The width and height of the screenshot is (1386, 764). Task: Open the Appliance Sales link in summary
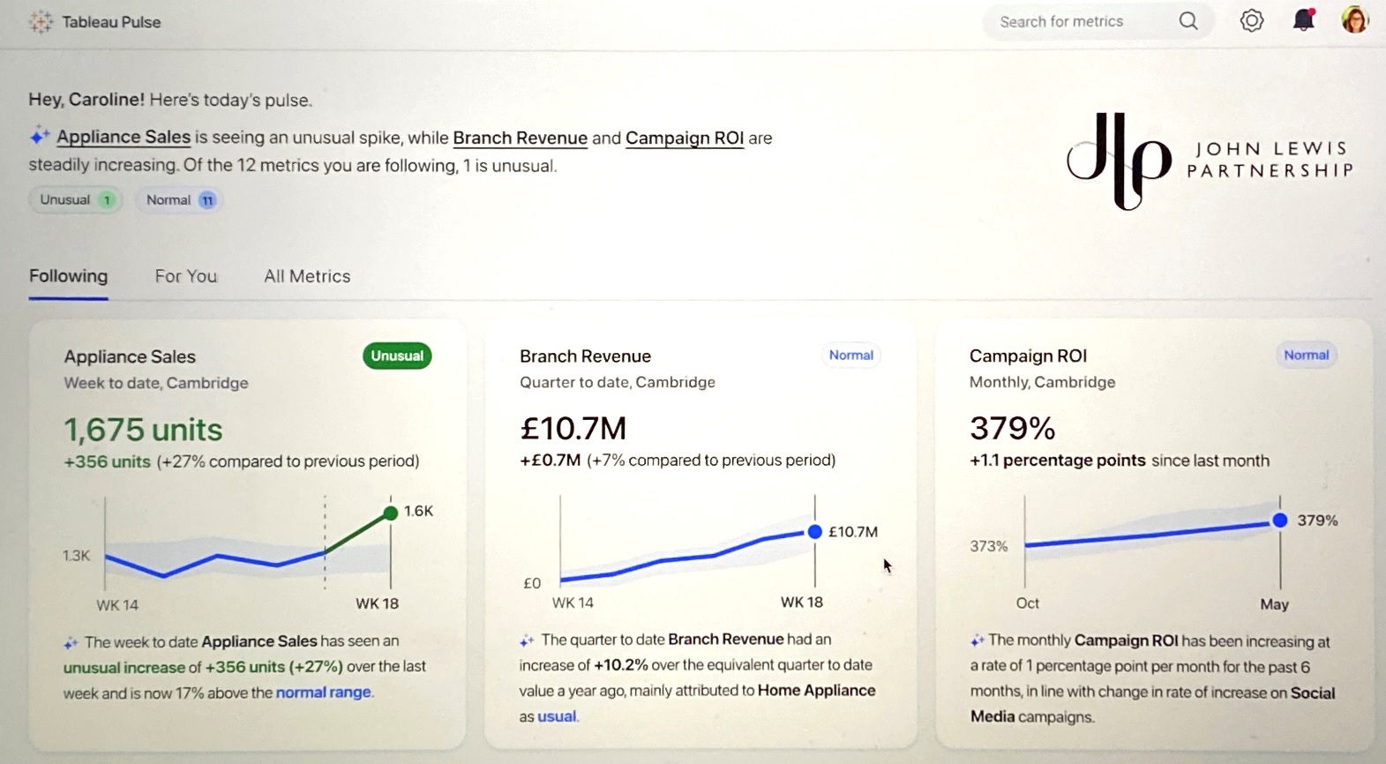pos(124,138)
